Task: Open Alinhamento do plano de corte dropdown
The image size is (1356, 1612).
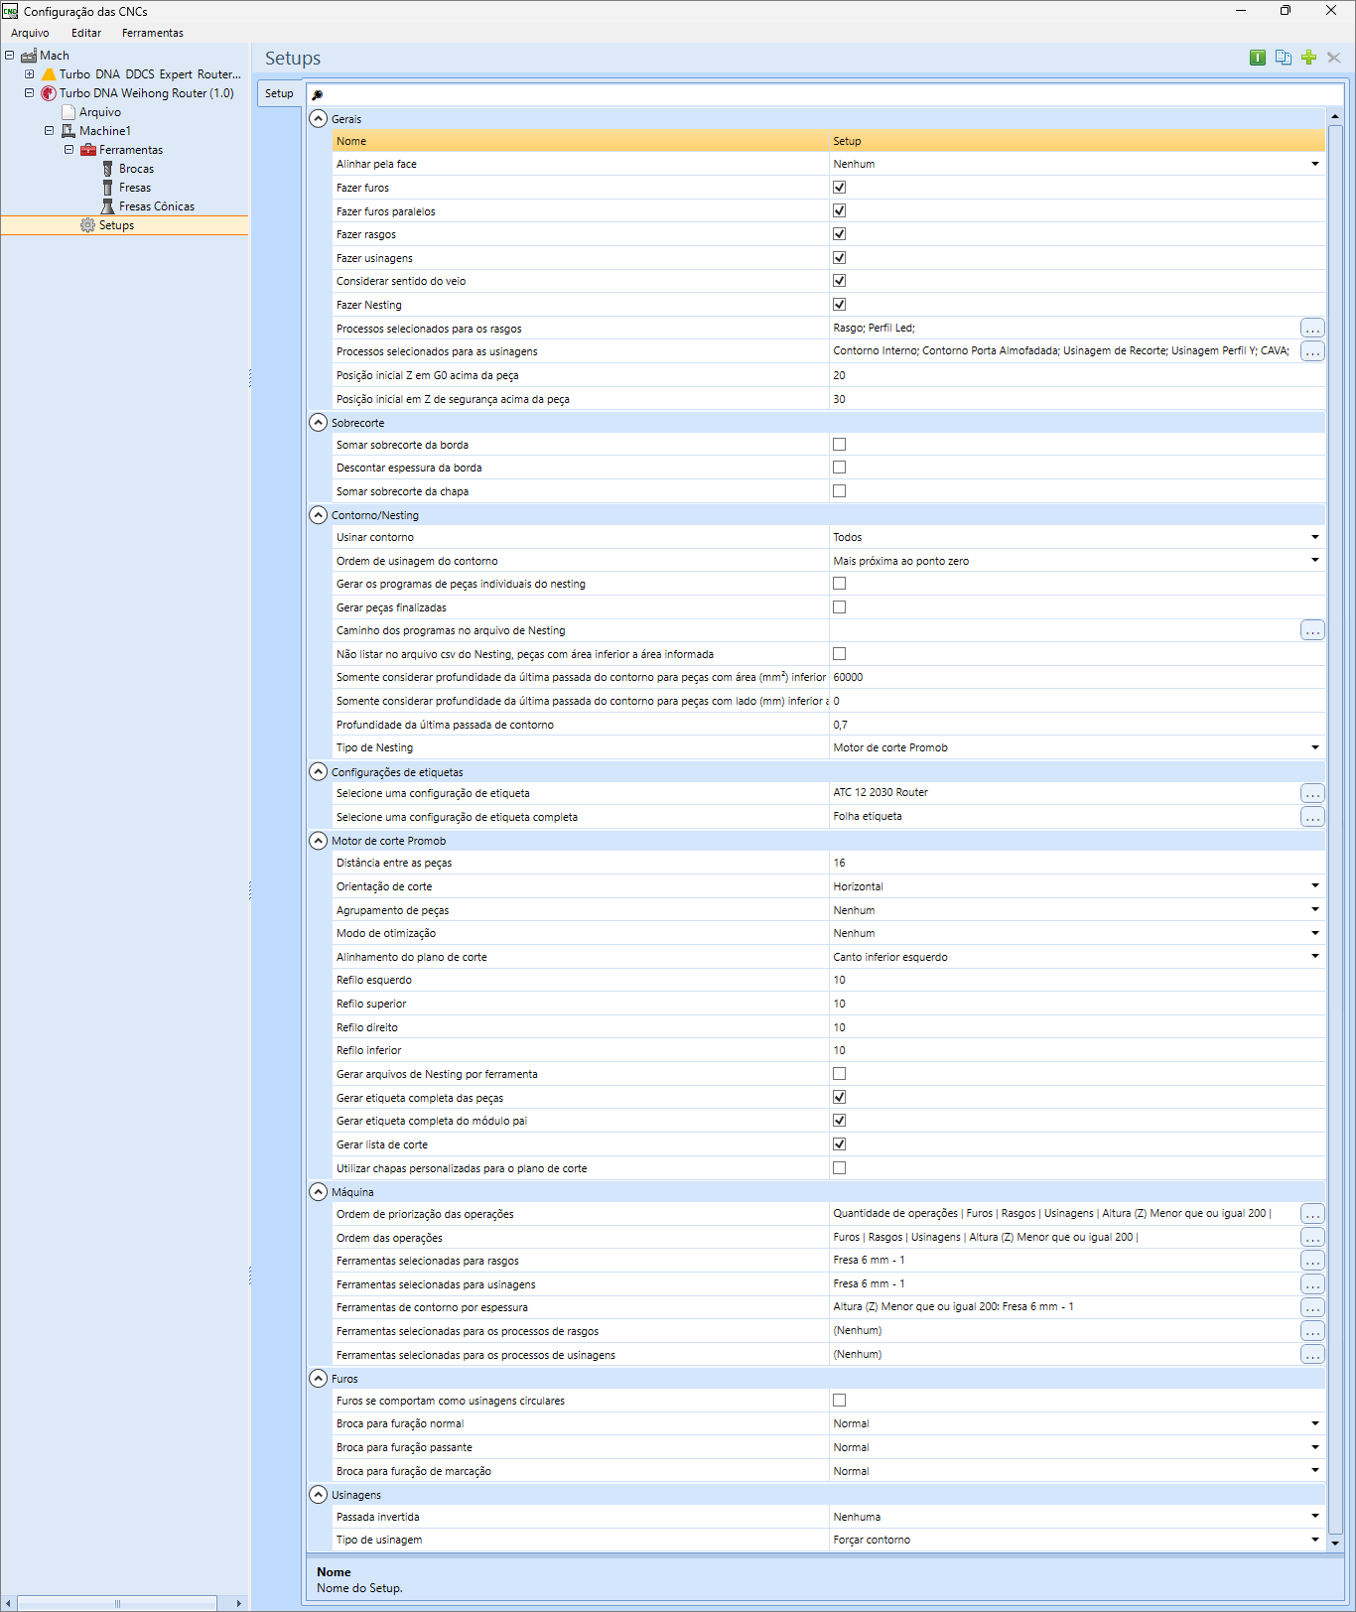Action: pos(1315,957)
